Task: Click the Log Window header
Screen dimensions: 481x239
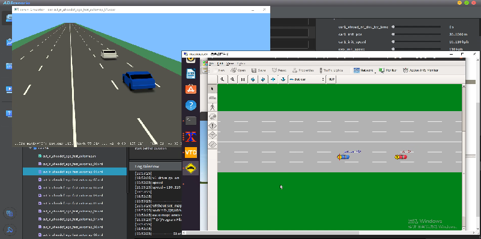Action: [x=155, y=166]
